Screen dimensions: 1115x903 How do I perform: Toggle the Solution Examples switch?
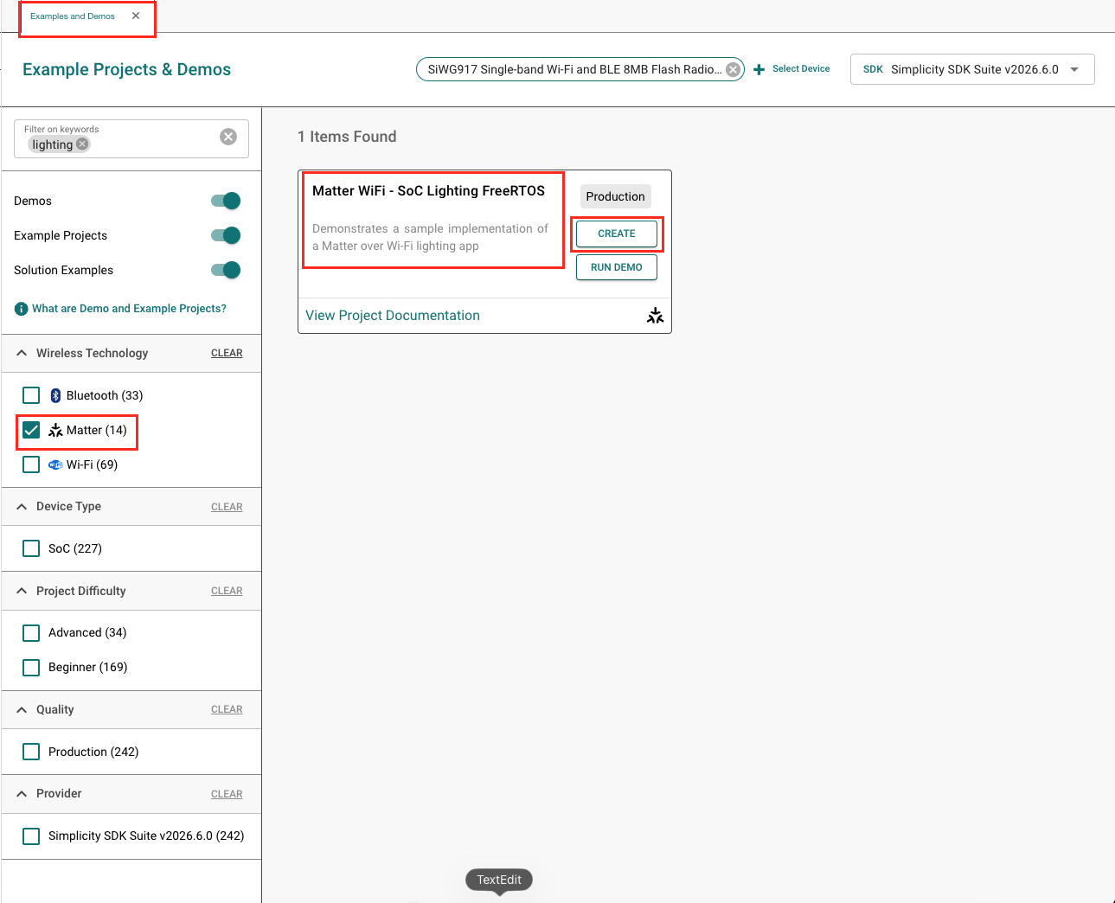pos(226,270)
